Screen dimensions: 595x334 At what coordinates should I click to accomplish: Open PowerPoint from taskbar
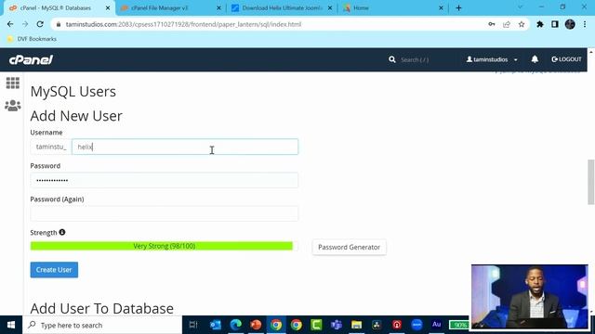coord(256,325)
